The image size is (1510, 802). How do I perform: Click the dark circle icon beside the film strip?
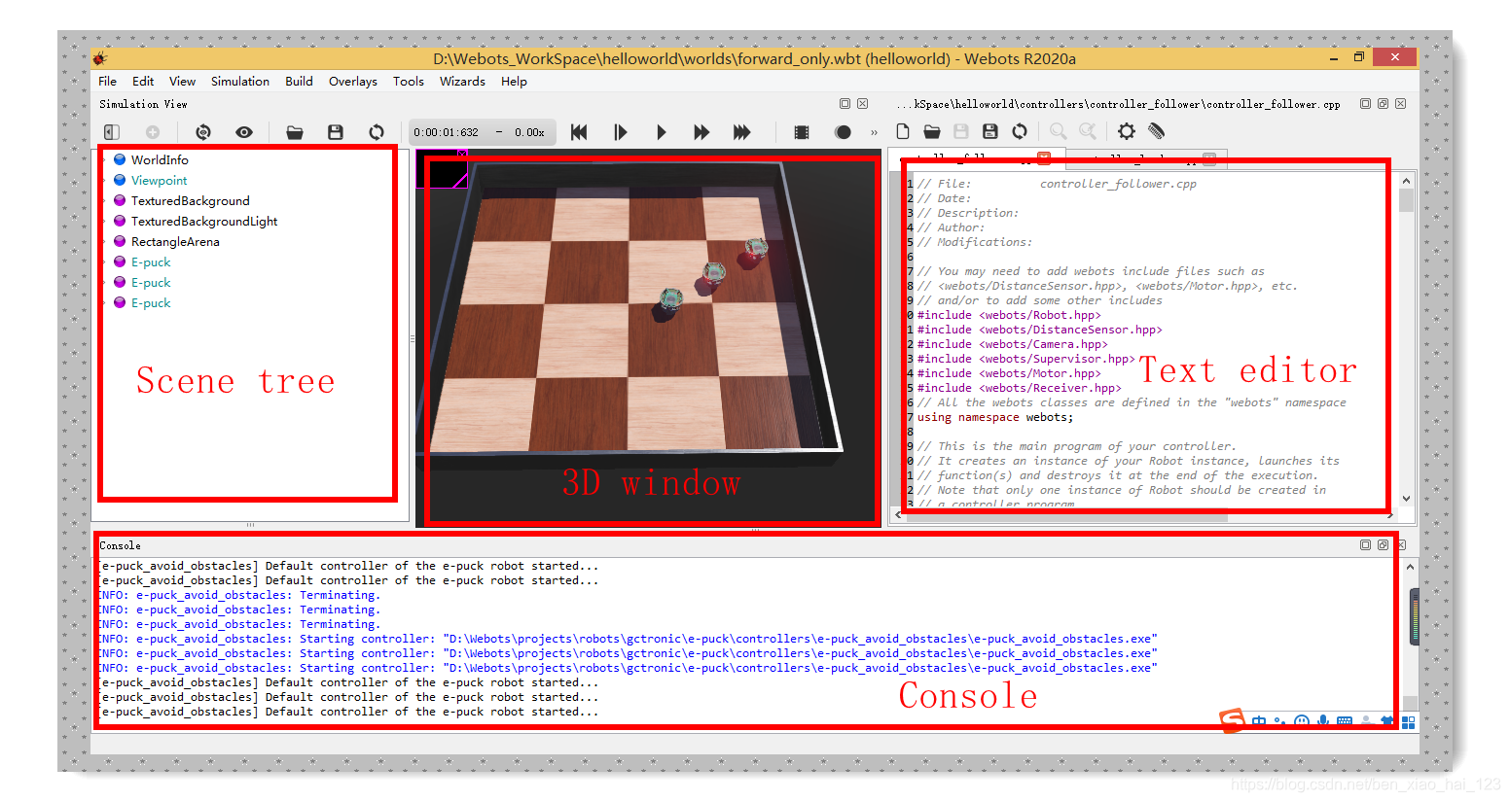(x=844, y=132)
